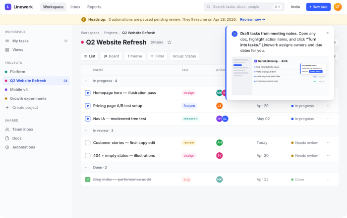Open Team inbox in Shared section
The width and height of the screenshot is (347, 218).
pyautogui.click(x=23, y=129)
